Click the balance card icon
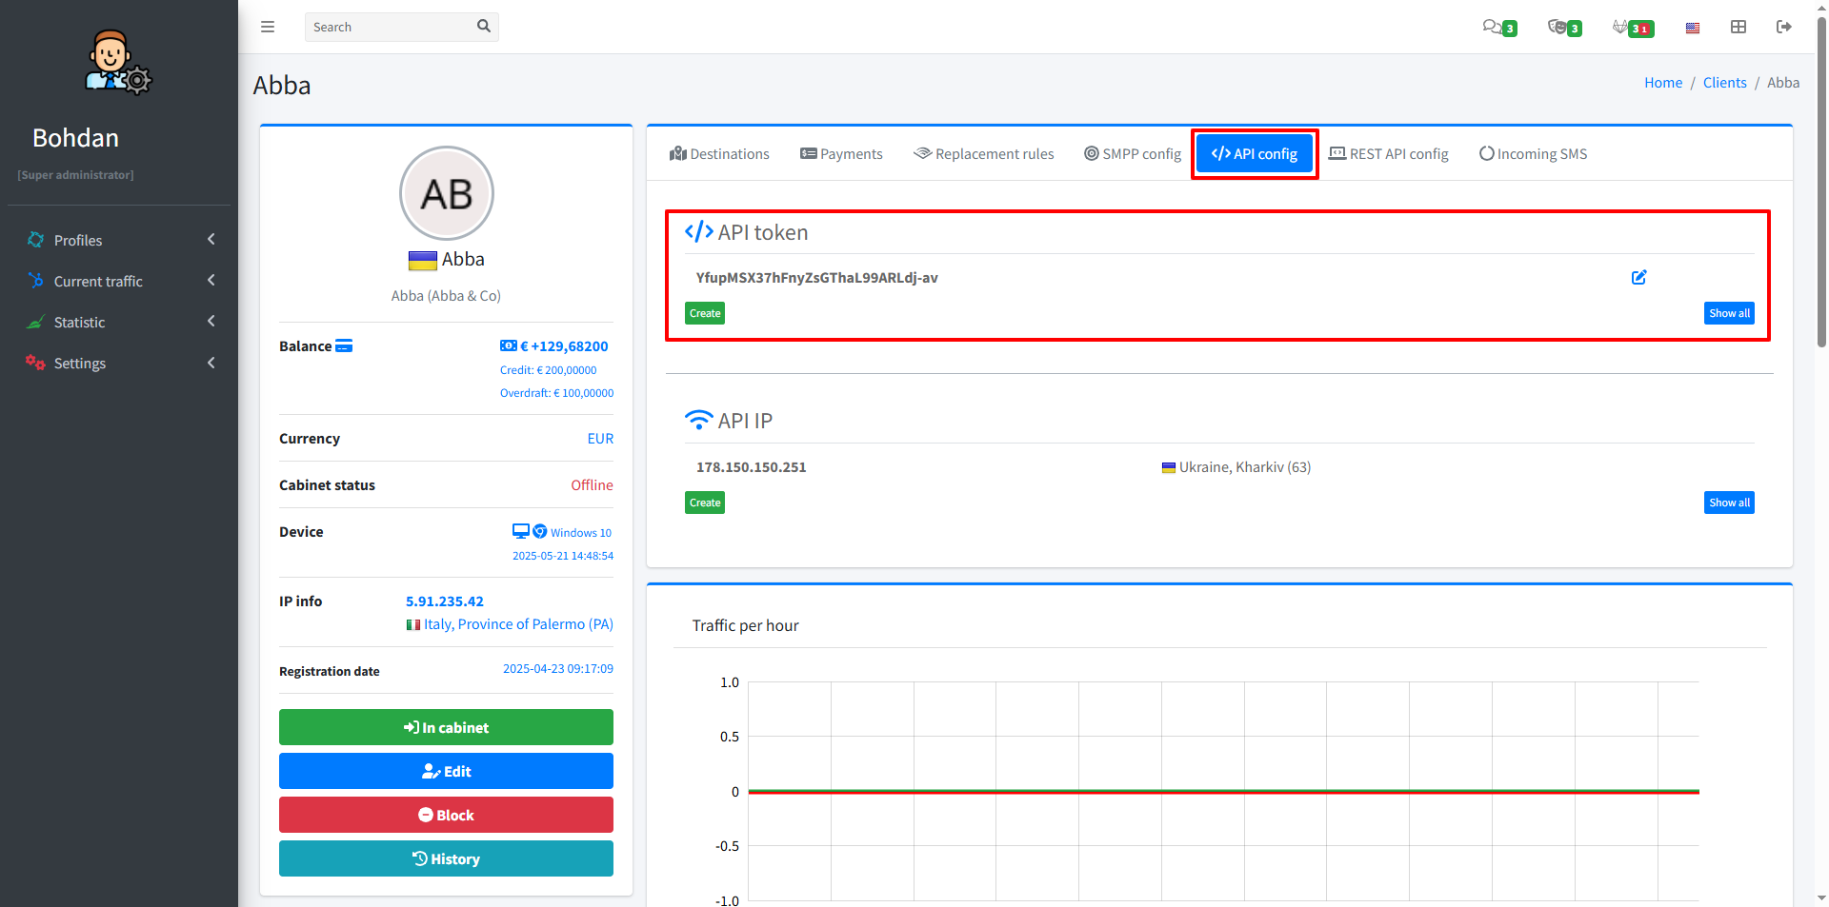This screenshot has height=907, width=1829. 344,346
